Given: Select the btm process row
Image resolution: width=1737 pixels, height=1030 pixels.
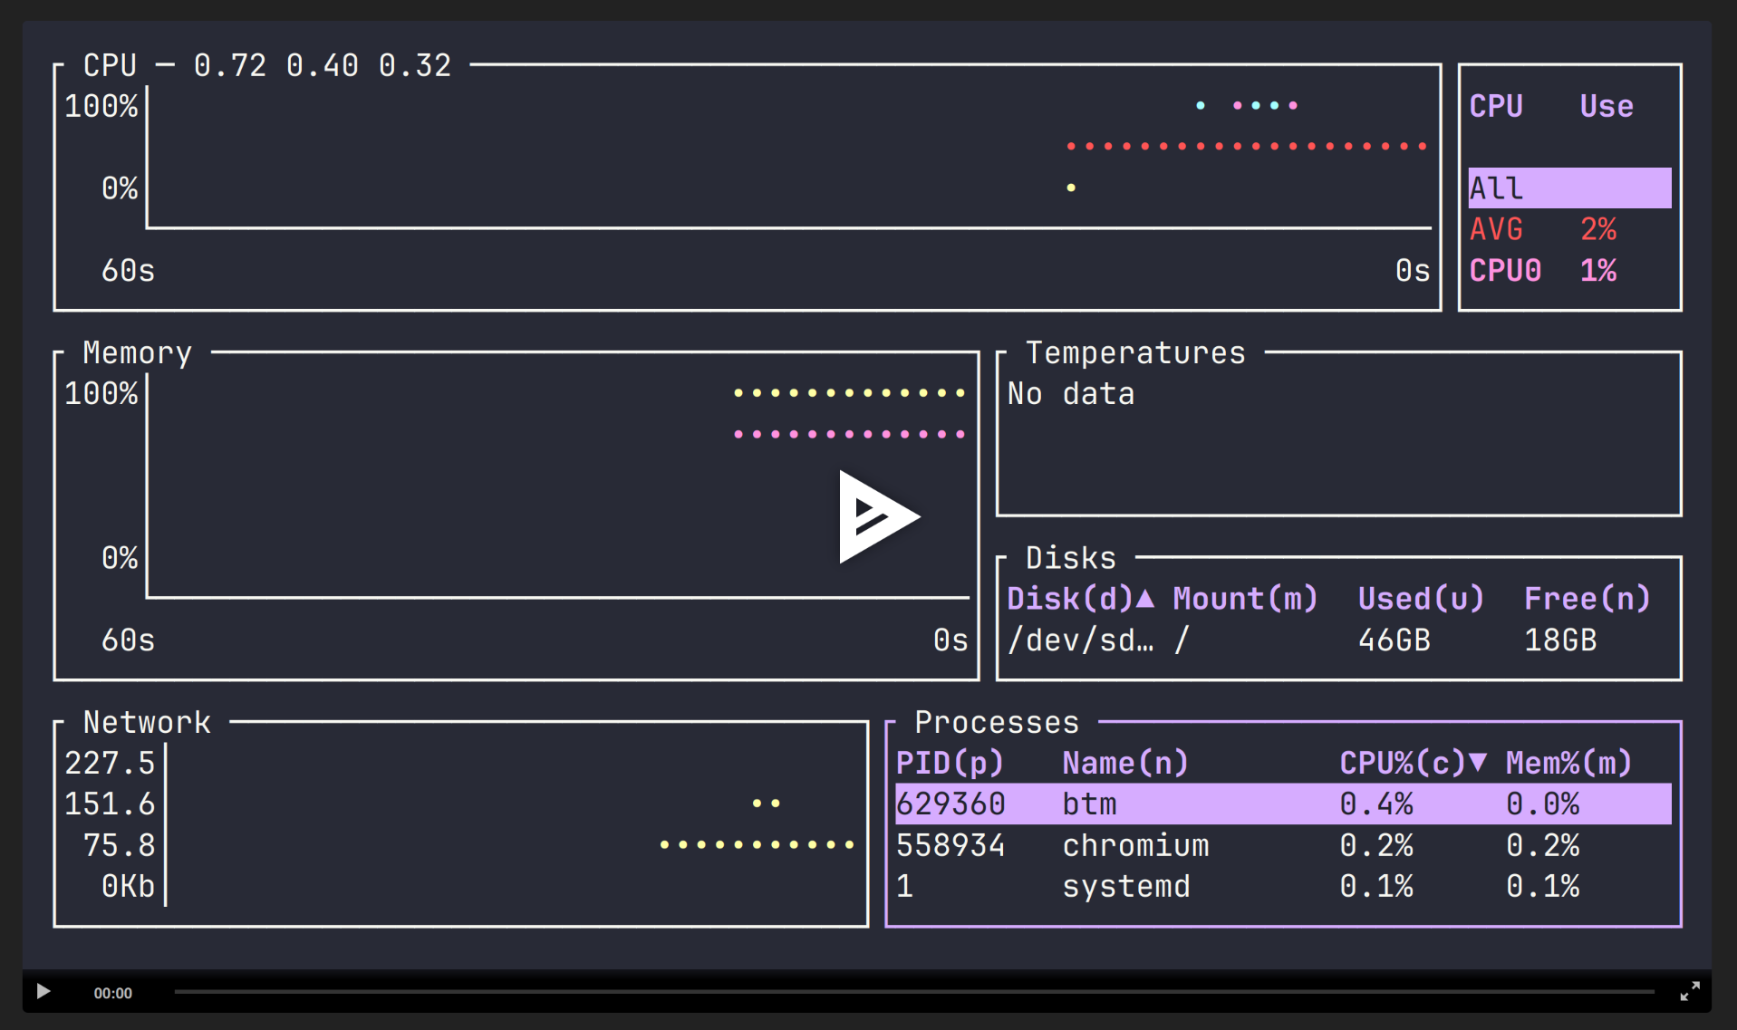Looking at the screenshot, I should point(1283,804).
